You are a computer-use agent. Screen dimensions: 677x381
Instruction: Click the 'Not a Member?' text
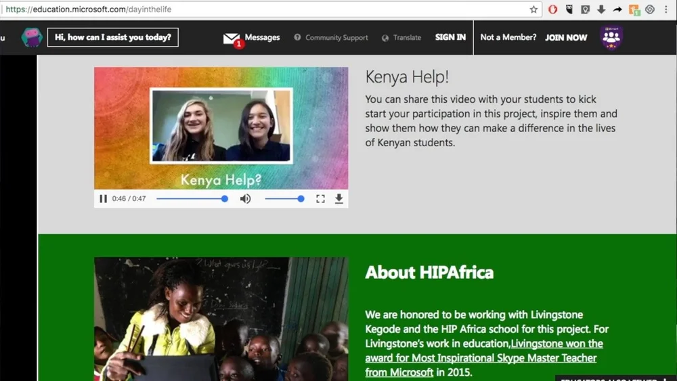pyautogui.click(x=508, y=37)
